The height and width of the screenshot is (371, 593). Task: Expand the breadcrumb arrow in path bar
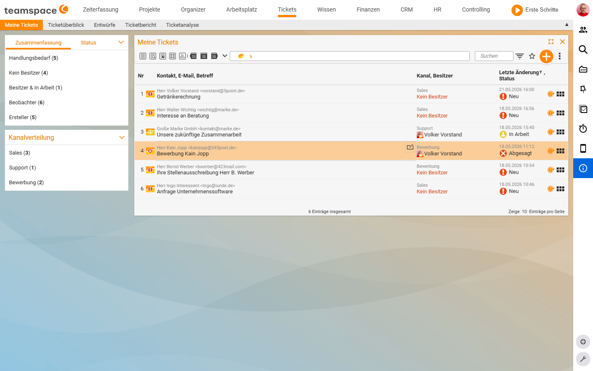(x=251, y=56)
